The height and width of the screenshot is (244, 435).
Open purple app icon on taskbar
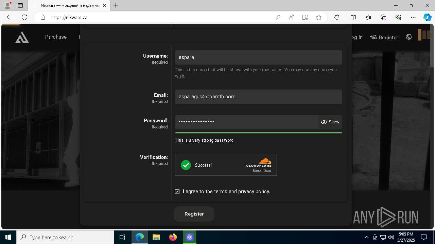coord(189,237)
